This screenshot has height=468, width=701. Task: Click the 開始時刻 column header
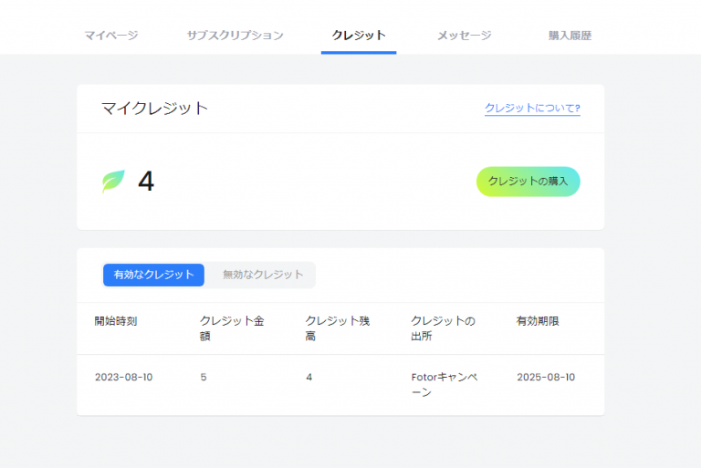point(116,321)
